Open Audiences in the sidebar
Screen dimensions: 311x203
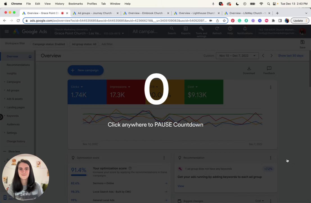[x=13, y=124]
